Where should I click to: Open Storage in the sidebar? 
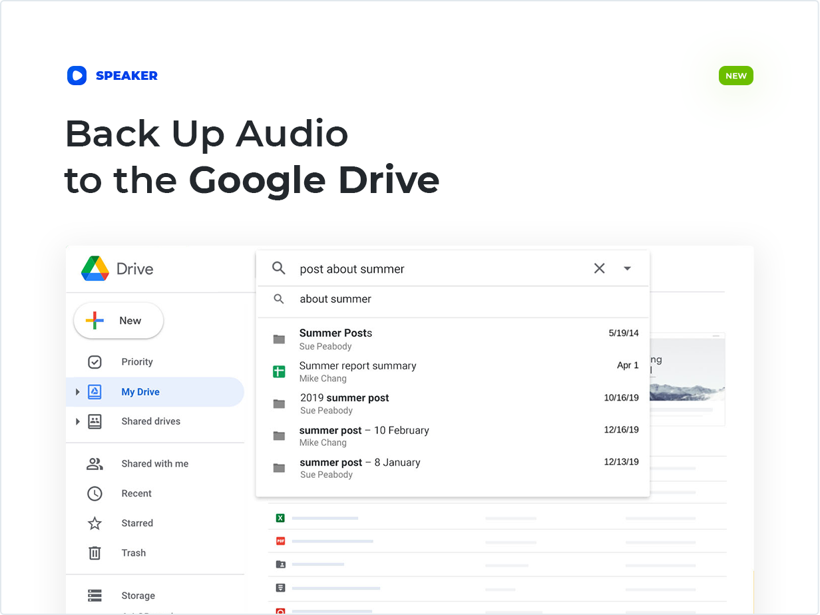[138, 596]
